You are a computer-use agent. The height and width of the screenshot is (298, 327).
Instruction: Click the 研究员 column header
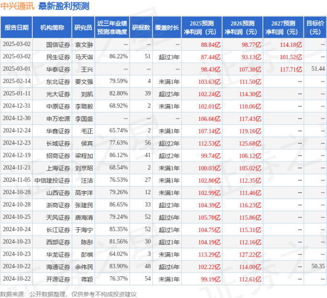[83, 28]
